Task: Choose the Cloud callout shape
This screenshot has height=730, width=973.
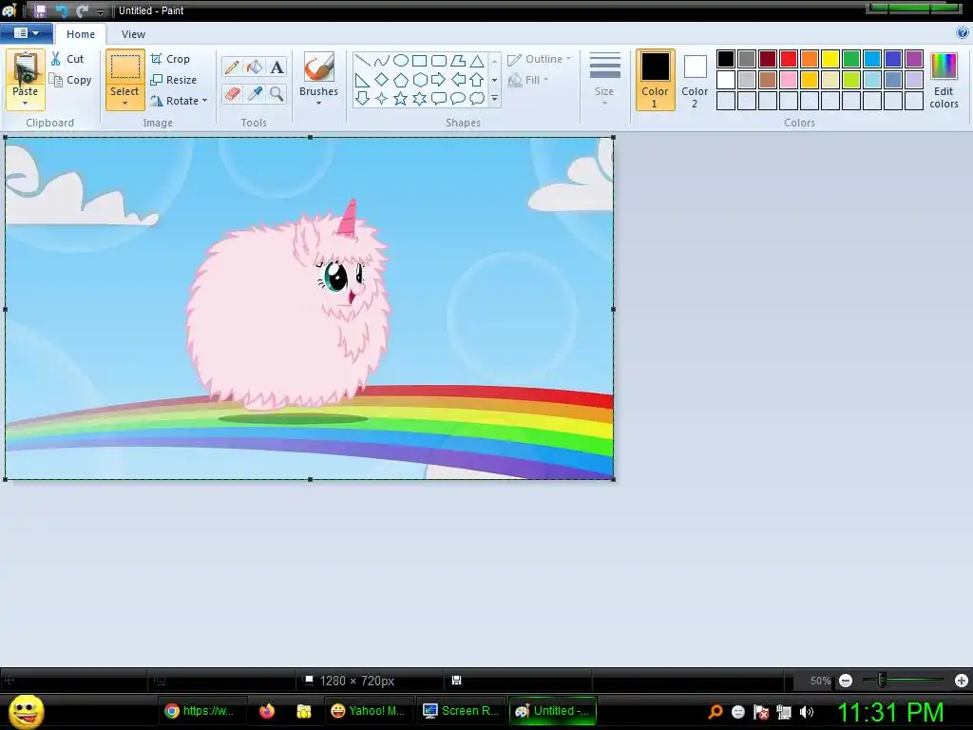Action: tap(477, 98)
